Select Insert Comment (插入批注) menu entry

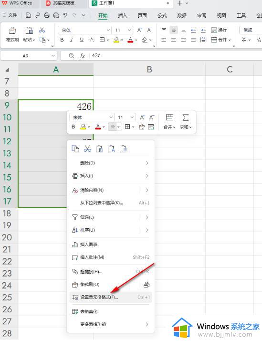(x=111, y=257)
